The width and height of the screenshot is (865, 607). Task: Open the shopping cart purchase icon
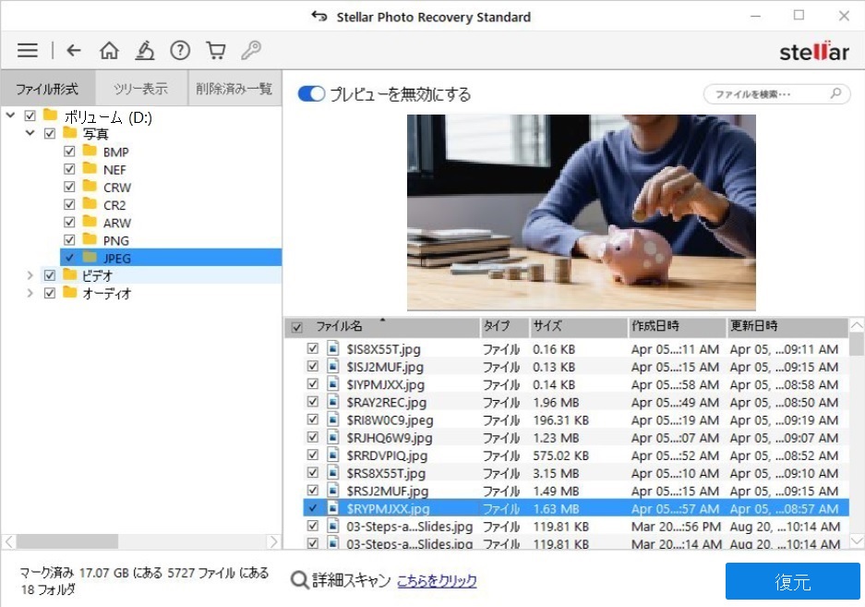(216, 50)
